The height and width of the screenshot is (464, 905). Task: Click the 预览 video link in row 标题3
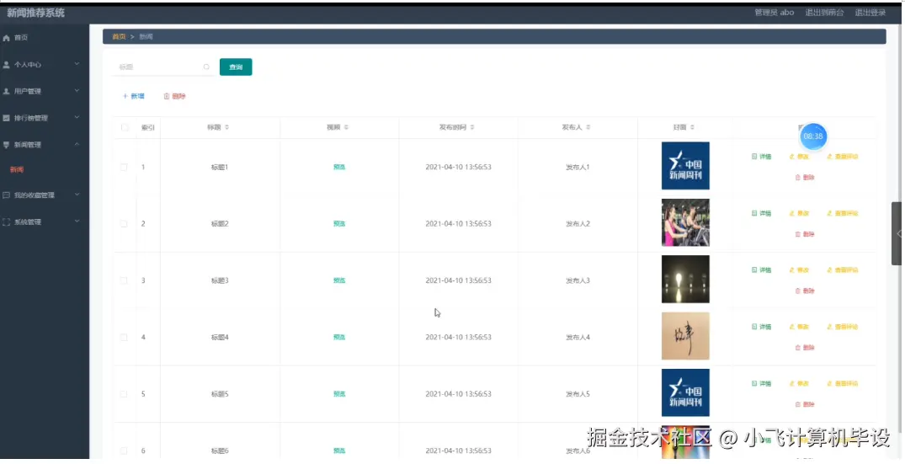click(339, 280)
